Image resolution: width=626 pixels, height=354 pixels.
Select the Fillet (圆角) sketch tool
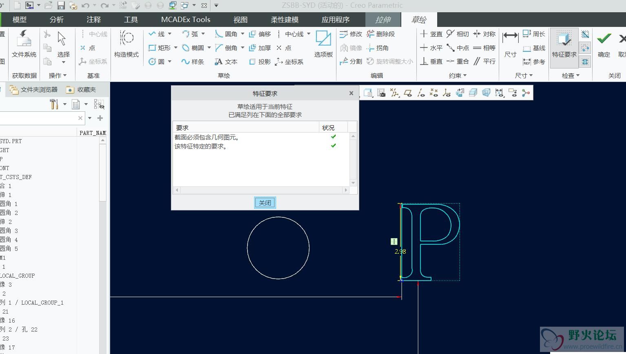point(226,34)
